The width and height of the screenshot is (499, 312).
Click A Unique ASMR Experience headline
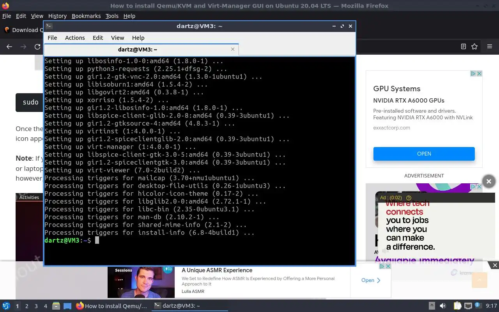(217, 270)
